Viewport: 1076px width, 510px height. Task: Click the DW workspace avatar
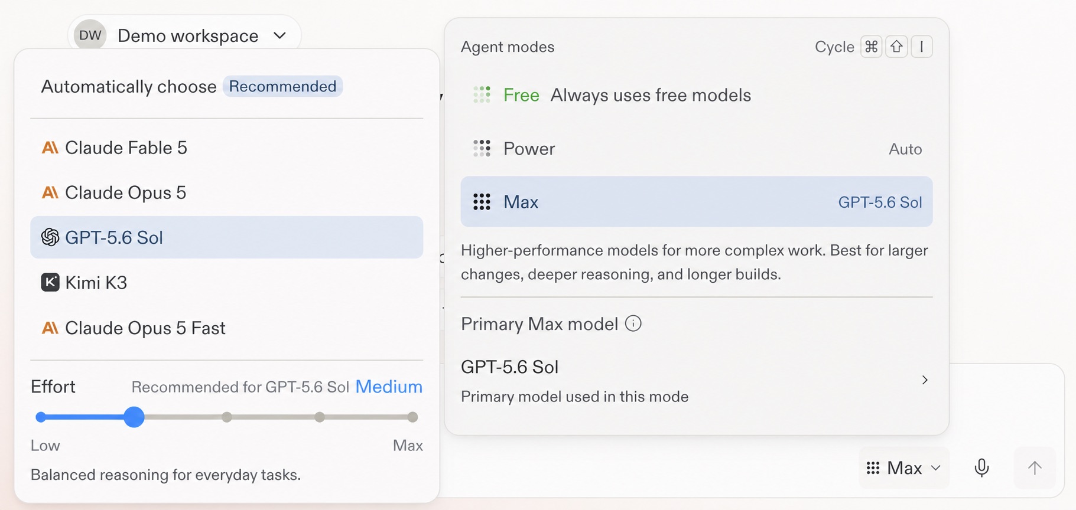(90, 35)
